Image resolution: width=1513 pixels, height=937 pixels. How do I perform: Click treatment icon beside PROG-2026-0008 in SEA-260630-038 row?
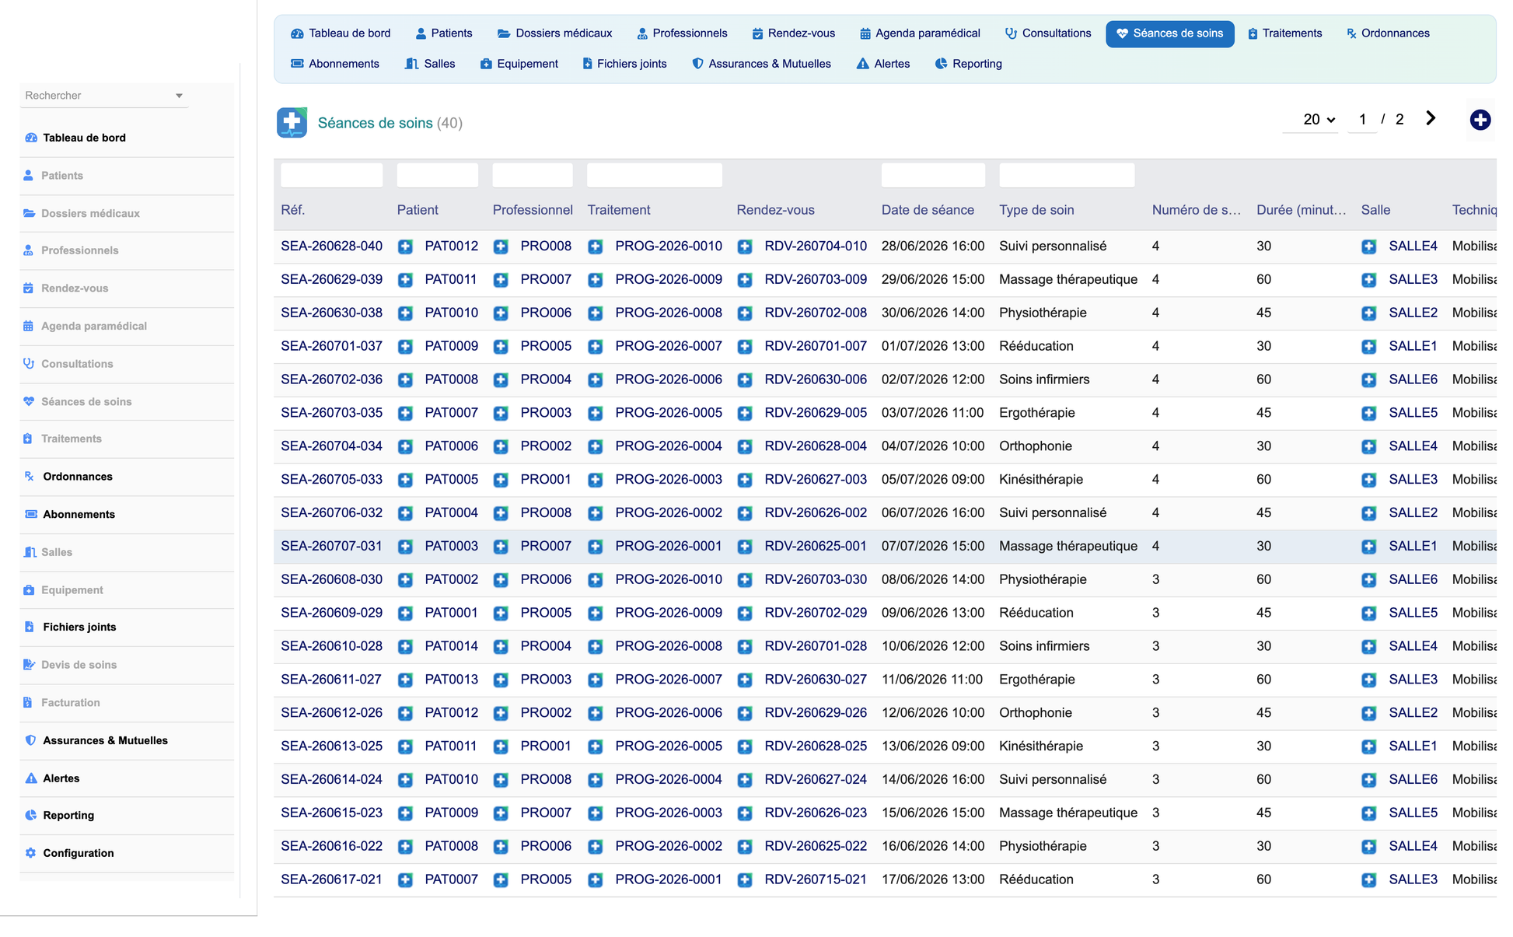596,313
